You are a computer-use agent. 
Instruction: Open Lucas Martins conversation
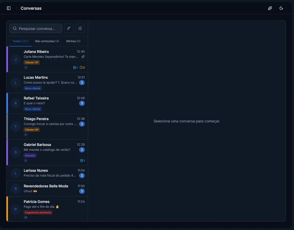coord(47,83)
